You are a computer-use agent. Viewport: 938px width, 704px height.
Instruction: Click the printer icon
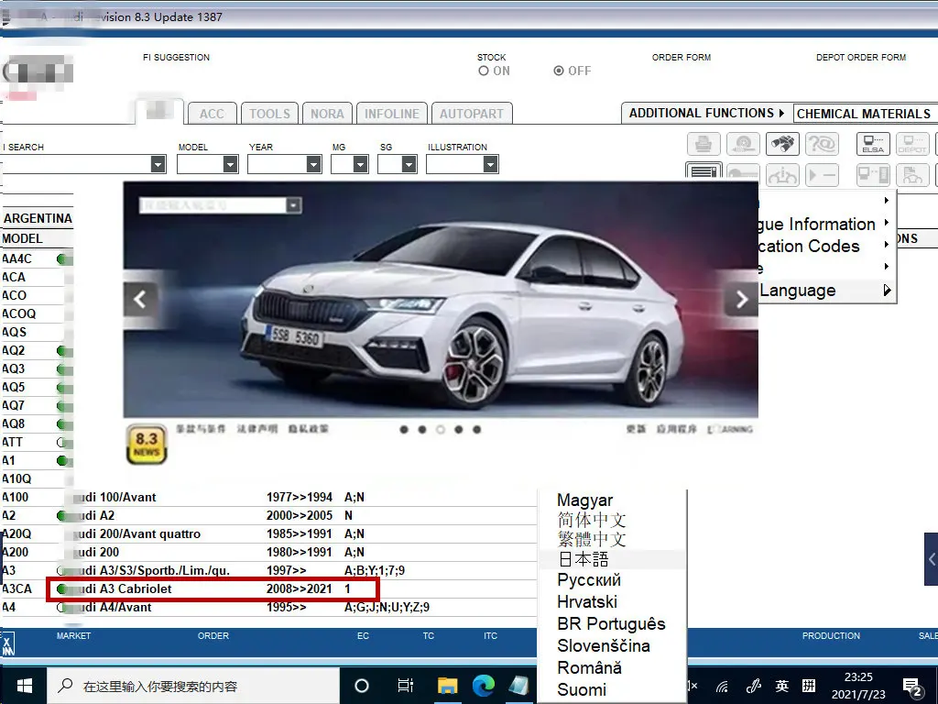(x=703, y=144)
